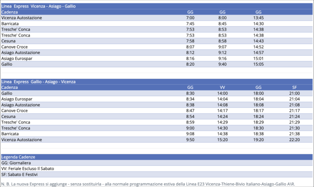Viewport: 314px width, 187px height.
Task: Select the 22:20 Vicenza Autostazione arrival time
Action: click(x=294, y=140)
